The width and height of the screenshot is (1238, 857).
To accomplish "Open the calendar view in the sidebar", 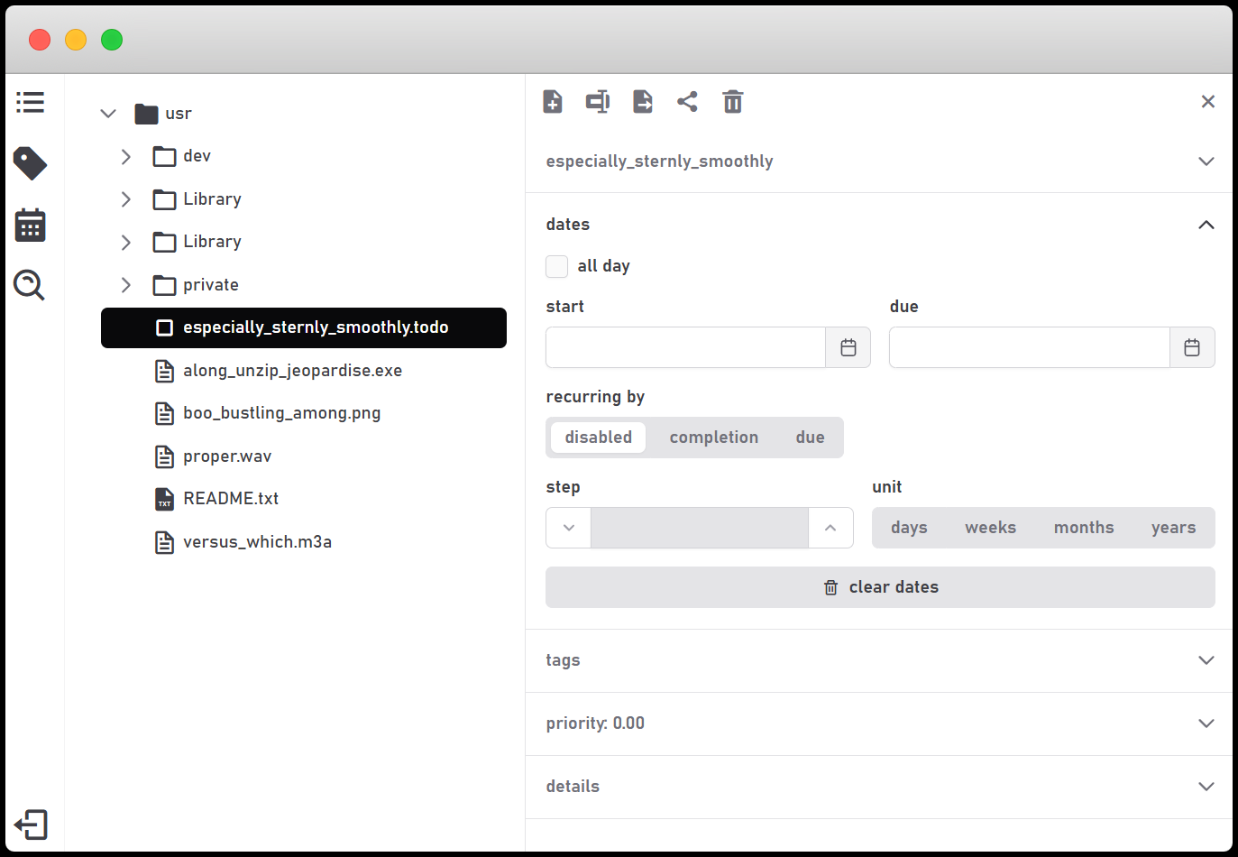I will point(30,225).
